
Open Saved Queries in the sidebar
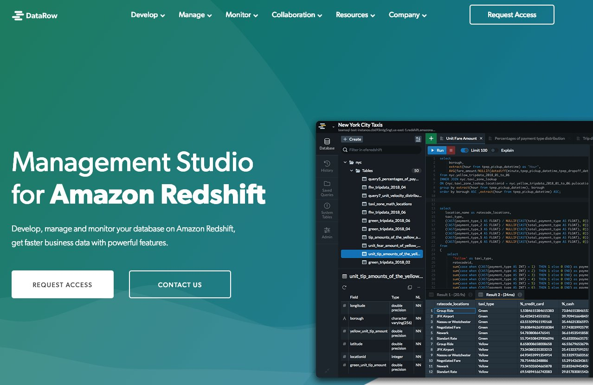point(327,189)
